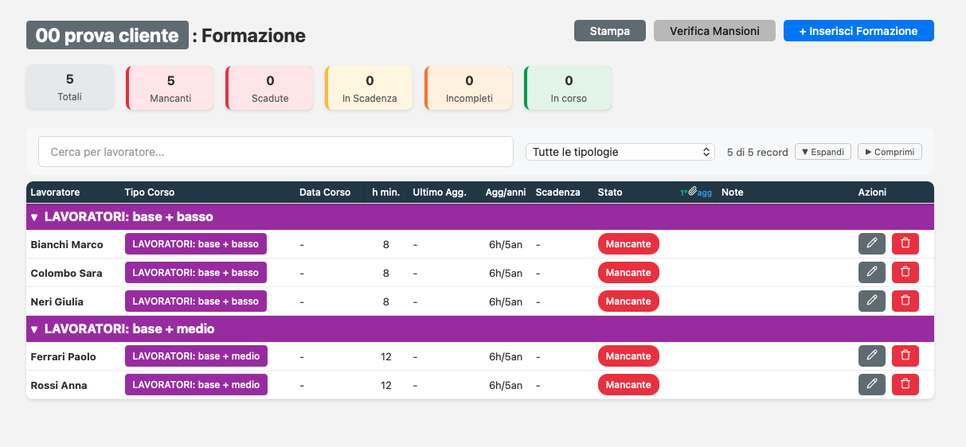Edit Colombo Sara's training record

point(872,273)
